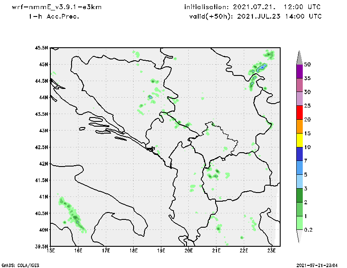347x268 pixels.
Task: Click the dark blue 7-10 colorbar swatch
Action: [x=299, y=154]
